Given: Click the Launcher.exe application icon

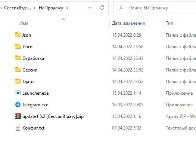Looking at the screenshot, I should point(18,93).
